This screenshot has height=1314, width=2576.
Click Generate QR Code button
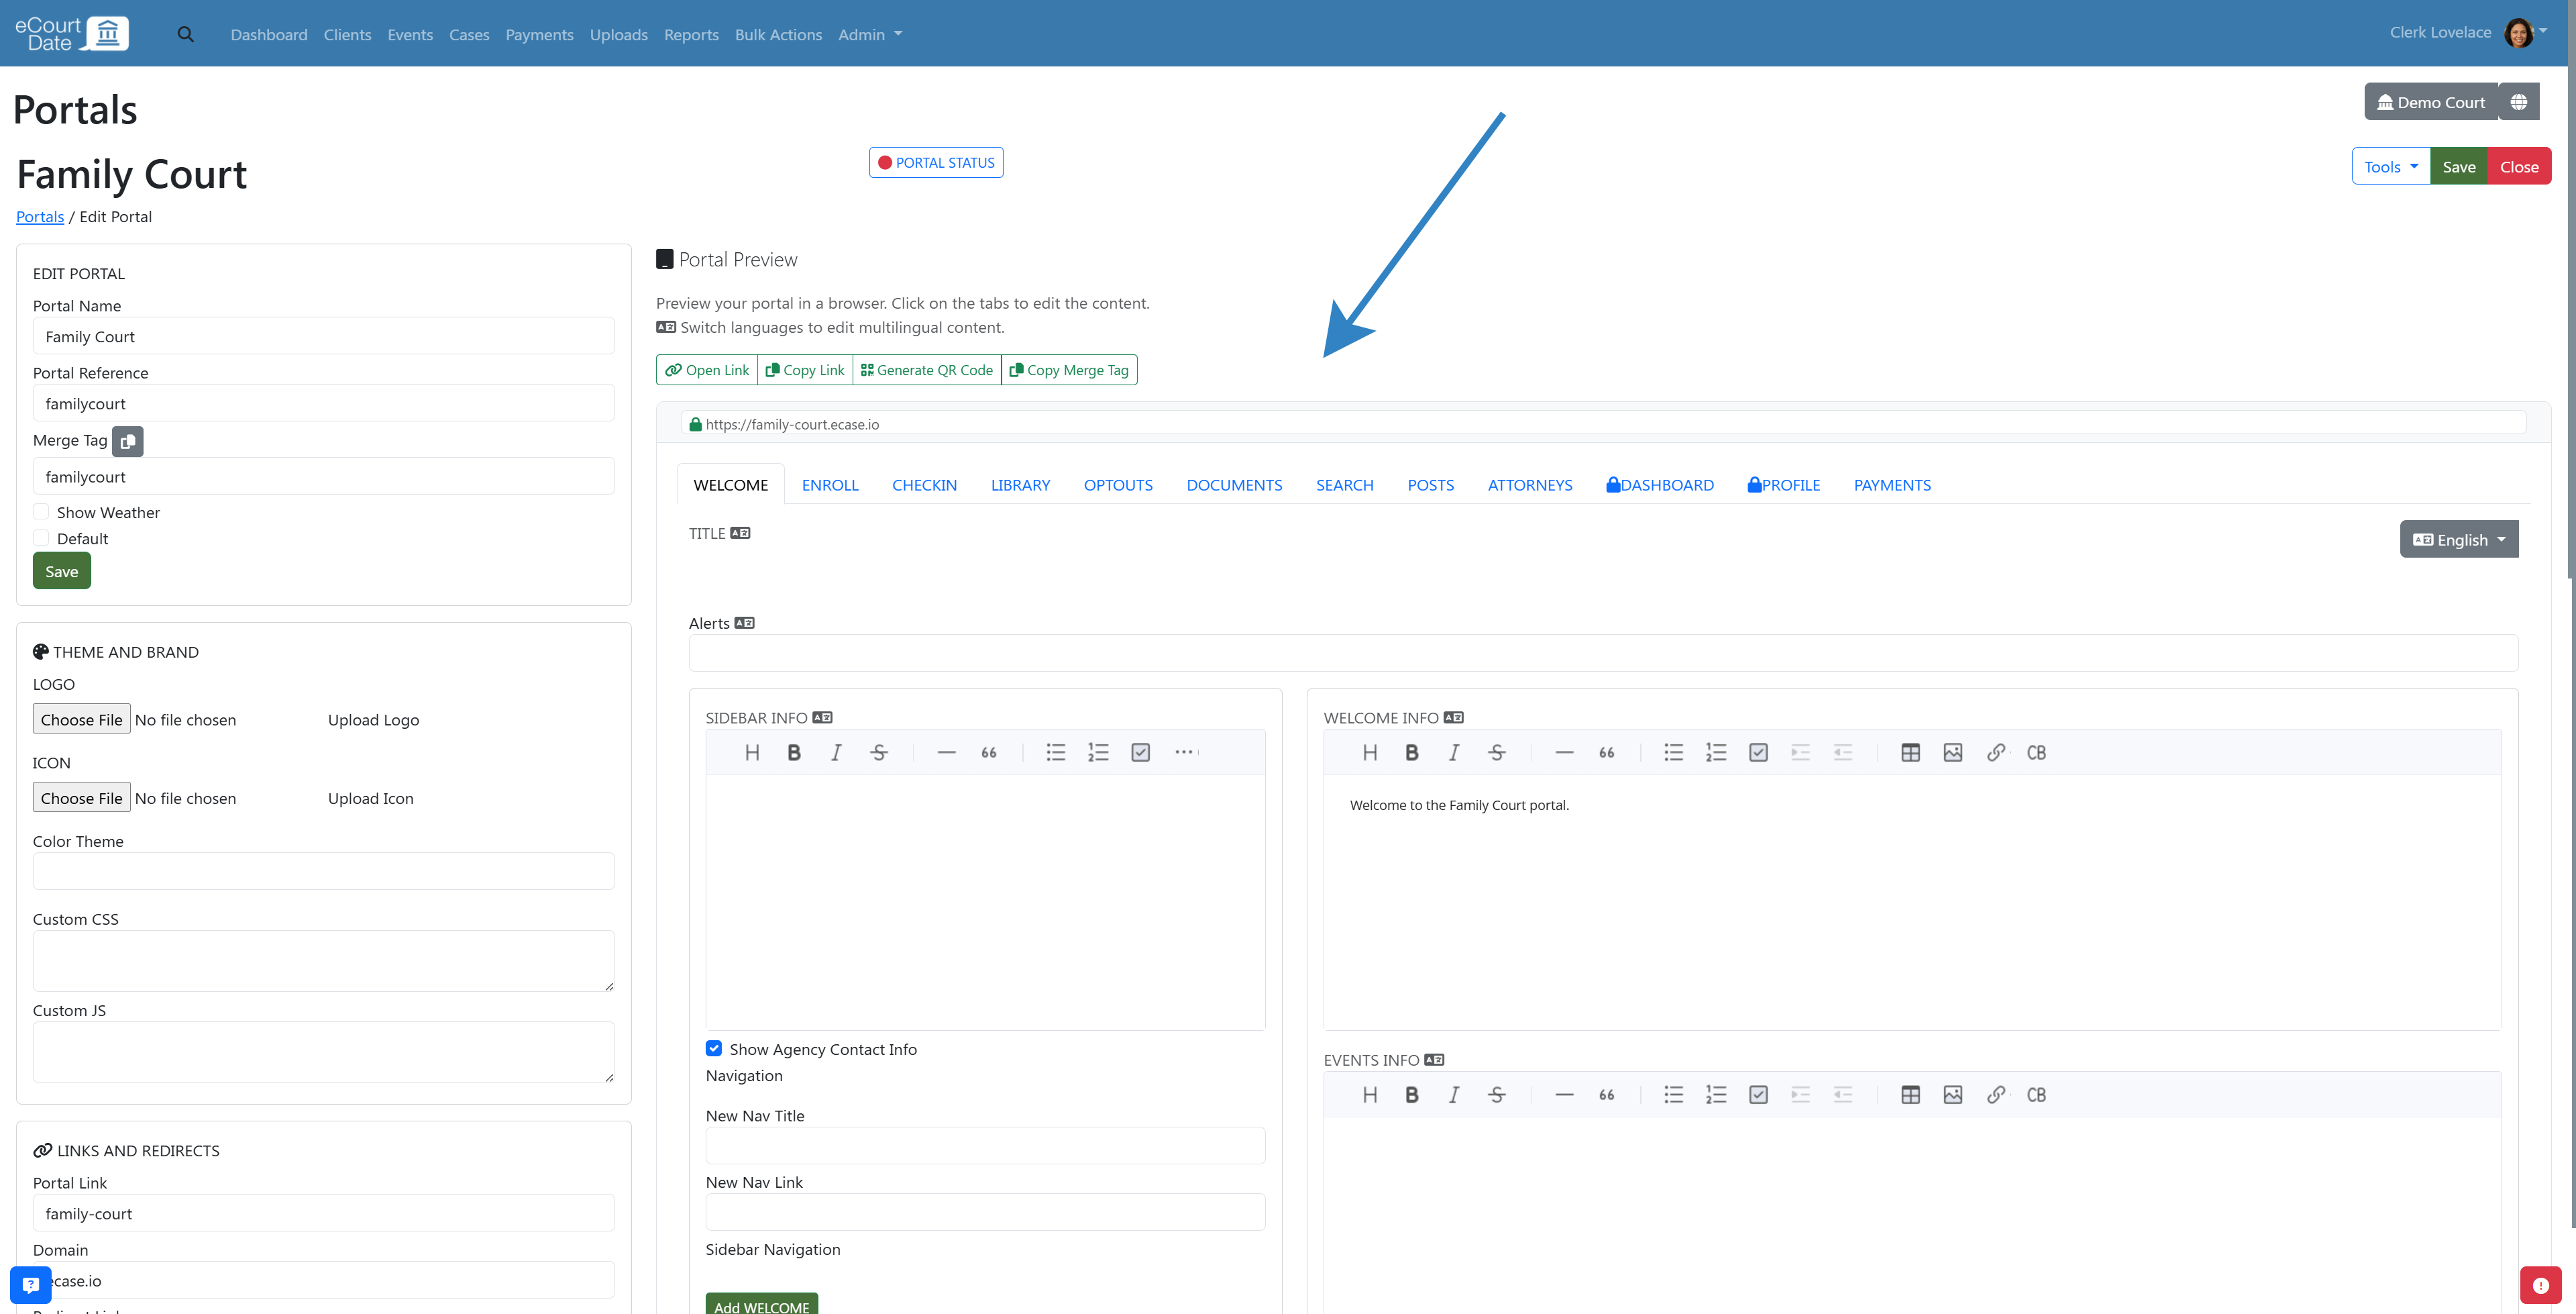click(x=927, y=369)
